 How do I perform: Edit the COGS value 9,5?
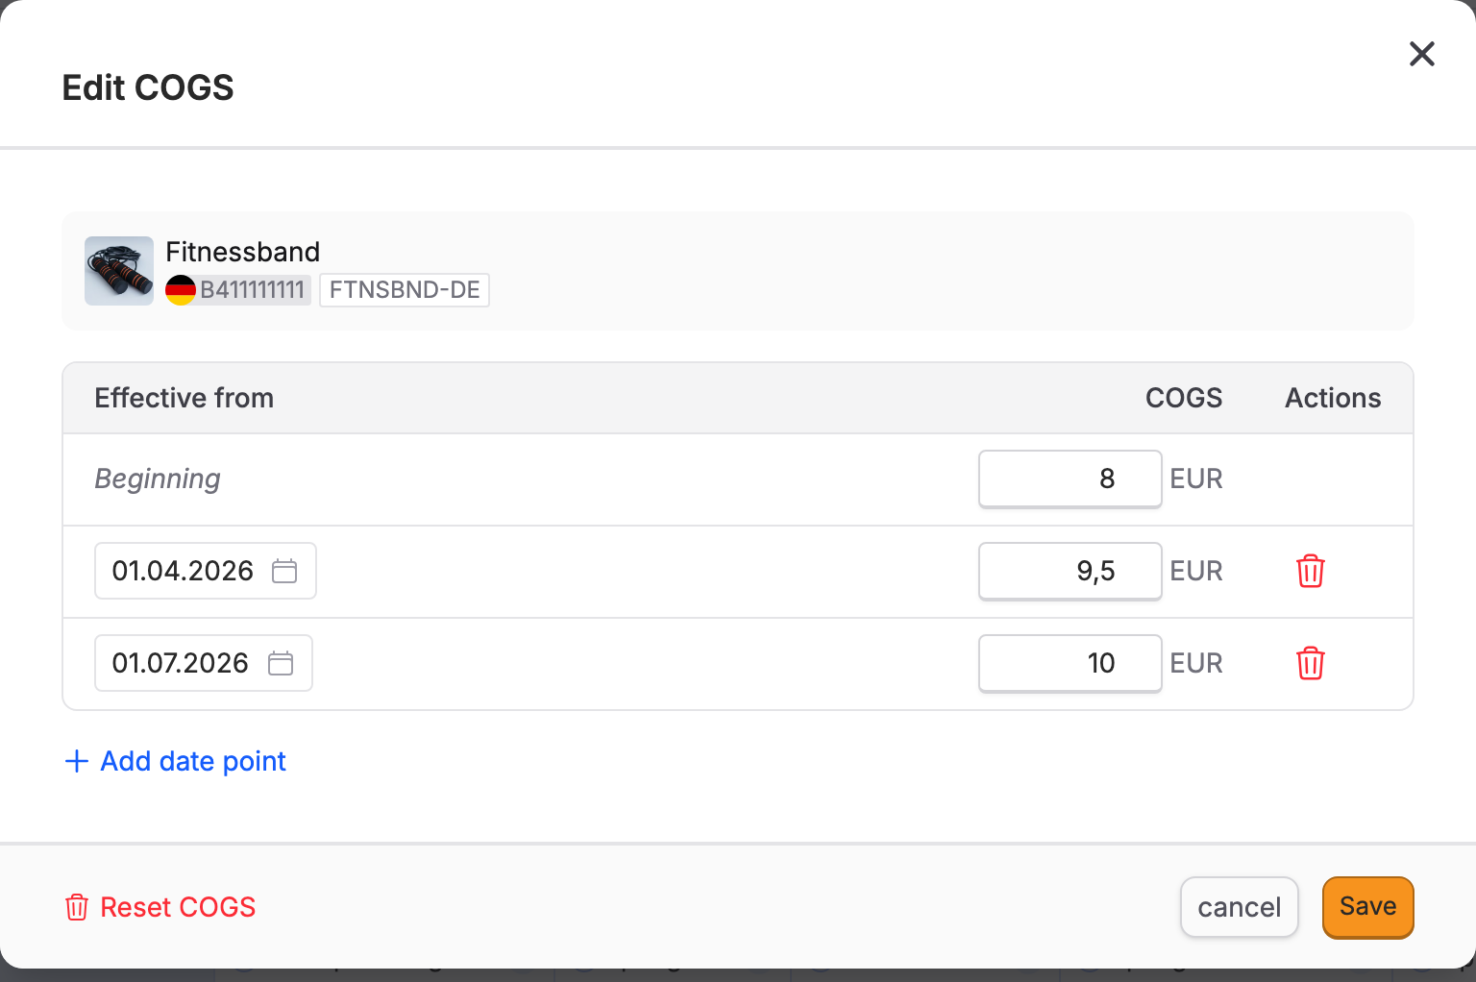point(1070,571)
